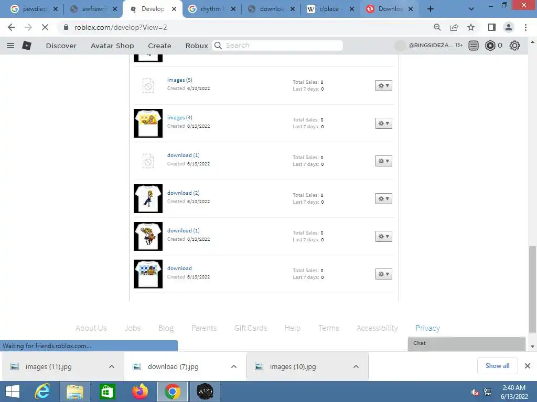
Task: Open the Windows Start menu
Action: (13, 392)
